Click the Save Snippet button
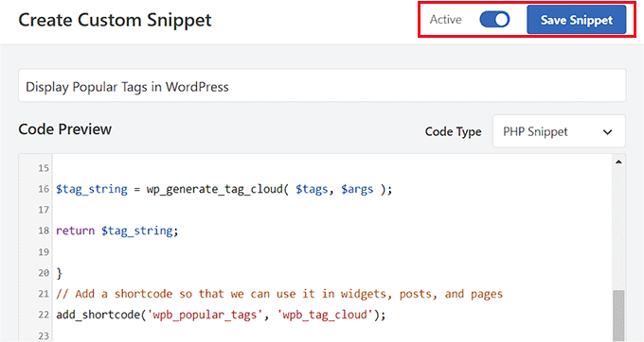Screen dimensions: 644x342 tap(576, 20)
